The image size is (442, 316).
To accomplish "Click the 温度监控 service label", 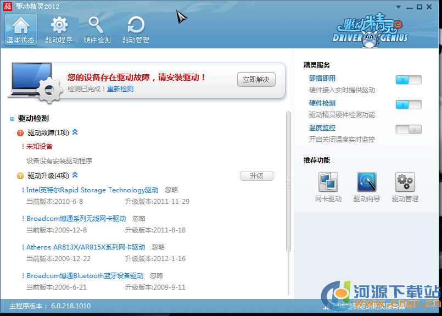I will [x=322, y=128].
